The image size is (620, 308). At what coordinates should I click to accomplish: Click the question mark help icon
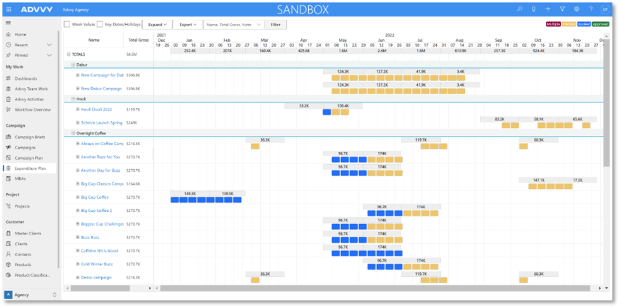pos(590,10)
